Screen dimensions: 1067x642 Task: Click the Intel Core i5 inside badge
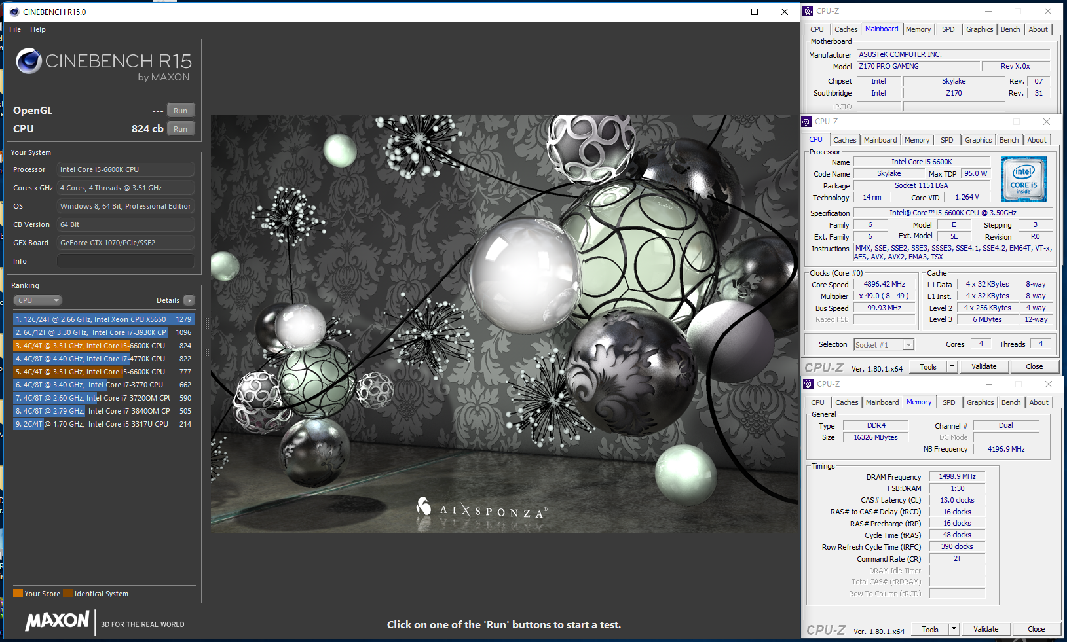pos(1023,179)
